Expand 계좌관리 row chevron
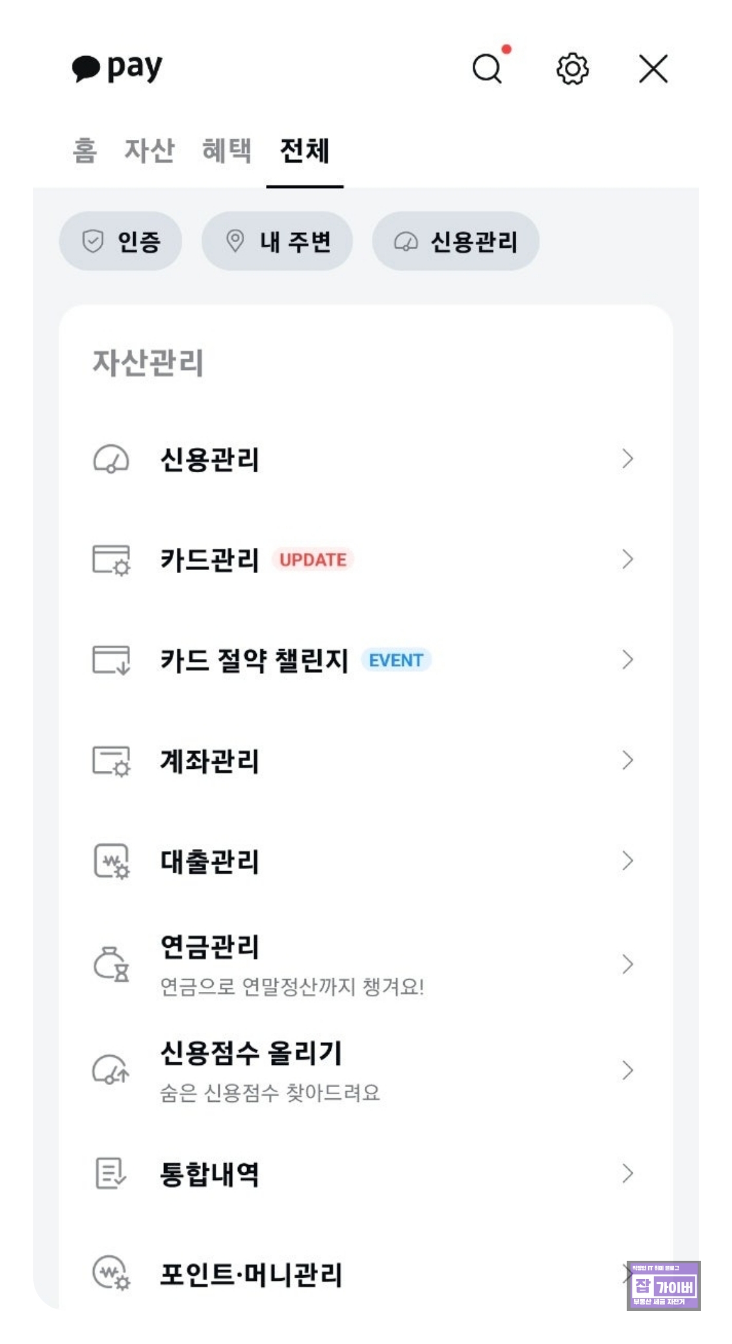 627,760
